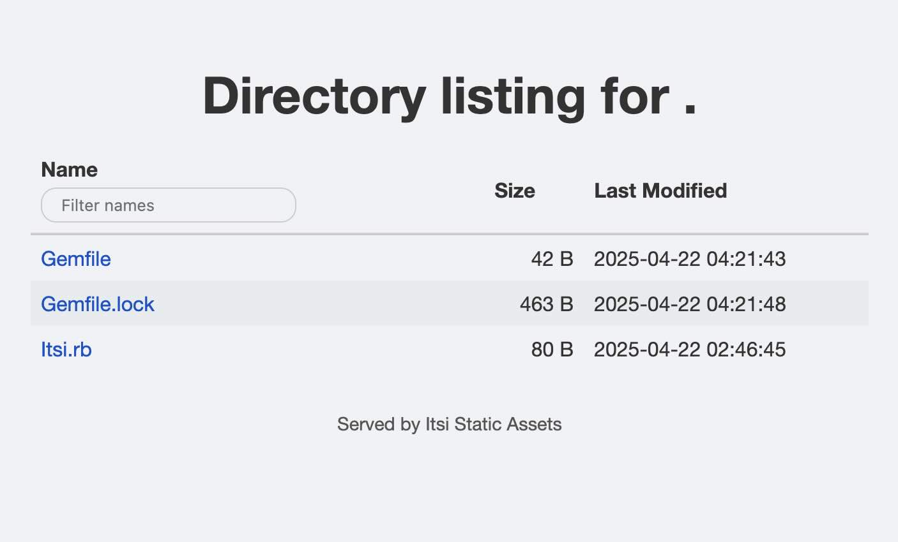
Task: Click the Size column header
Action: 514,191
